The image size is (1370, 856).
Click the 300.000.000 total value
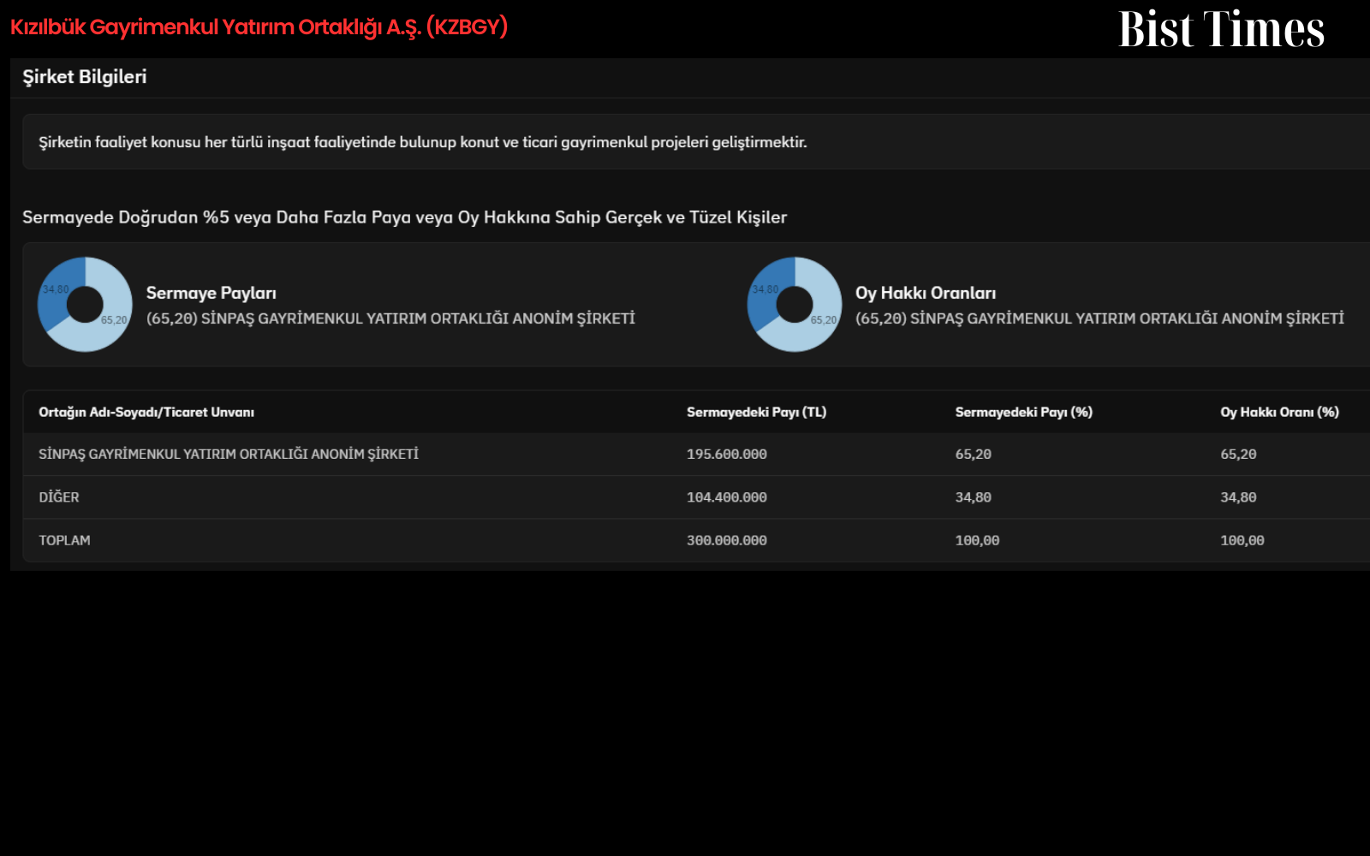726,541
